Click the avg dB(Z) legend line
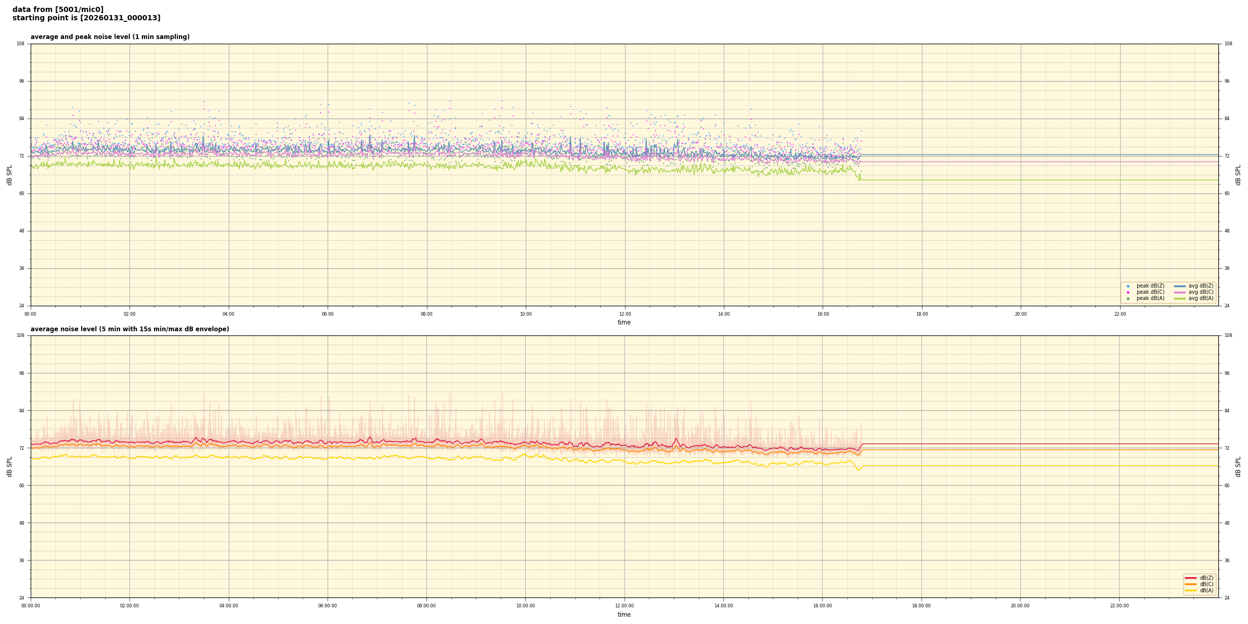The image size is (1248, 624). pyautogui.click(x=1179, y=286)
